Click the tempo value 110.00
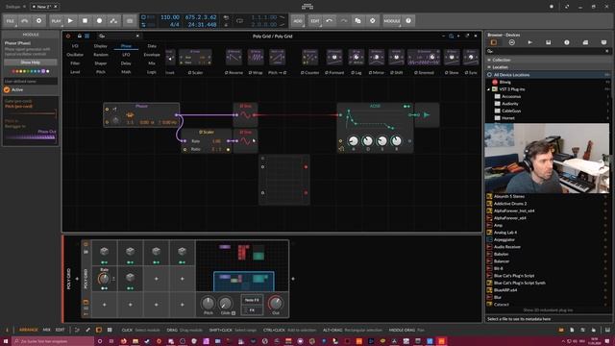The image size is (615, 346). point(170,17)
